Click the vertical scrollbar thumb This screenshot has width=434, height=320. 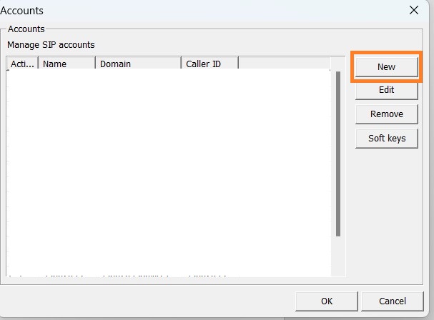point(338,154)
